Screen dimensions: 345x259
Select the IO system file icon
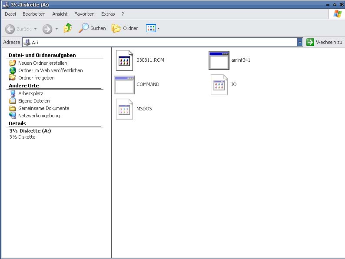219,85
